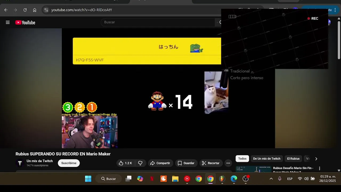Screen dimensions: 341x192
Task: Click the 14,7 k suscriptores text
Action: (37, 165)
